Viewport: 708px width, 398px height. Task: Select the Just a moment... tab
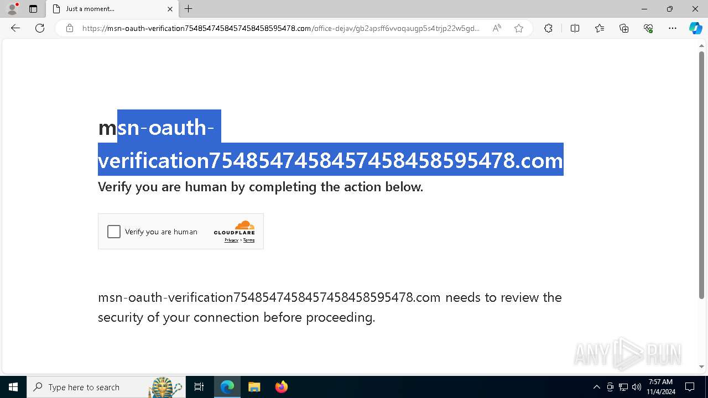[x=112, y=9]
